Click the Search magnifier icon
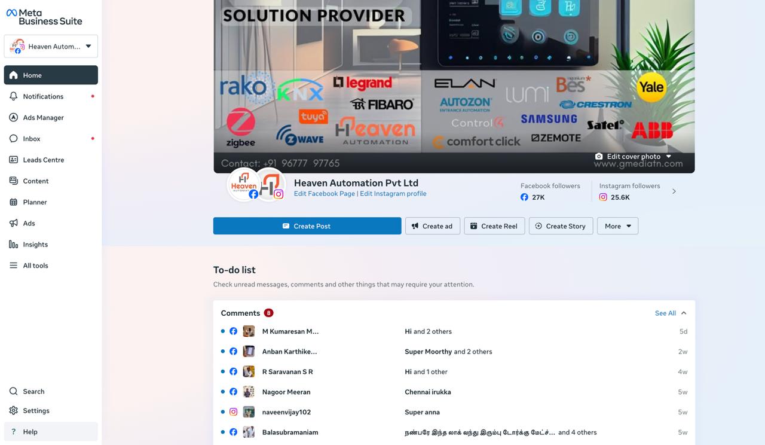Image resolution: width=765 pixels, height=445 pixels. pyautogui.click(x=13, y=391)
